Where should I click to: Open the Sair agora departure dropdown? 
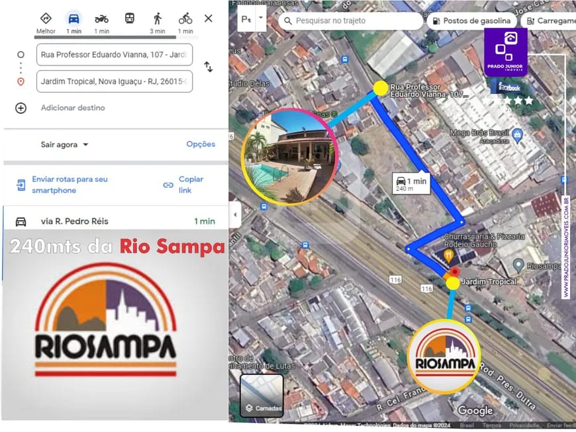coord(65,145)
